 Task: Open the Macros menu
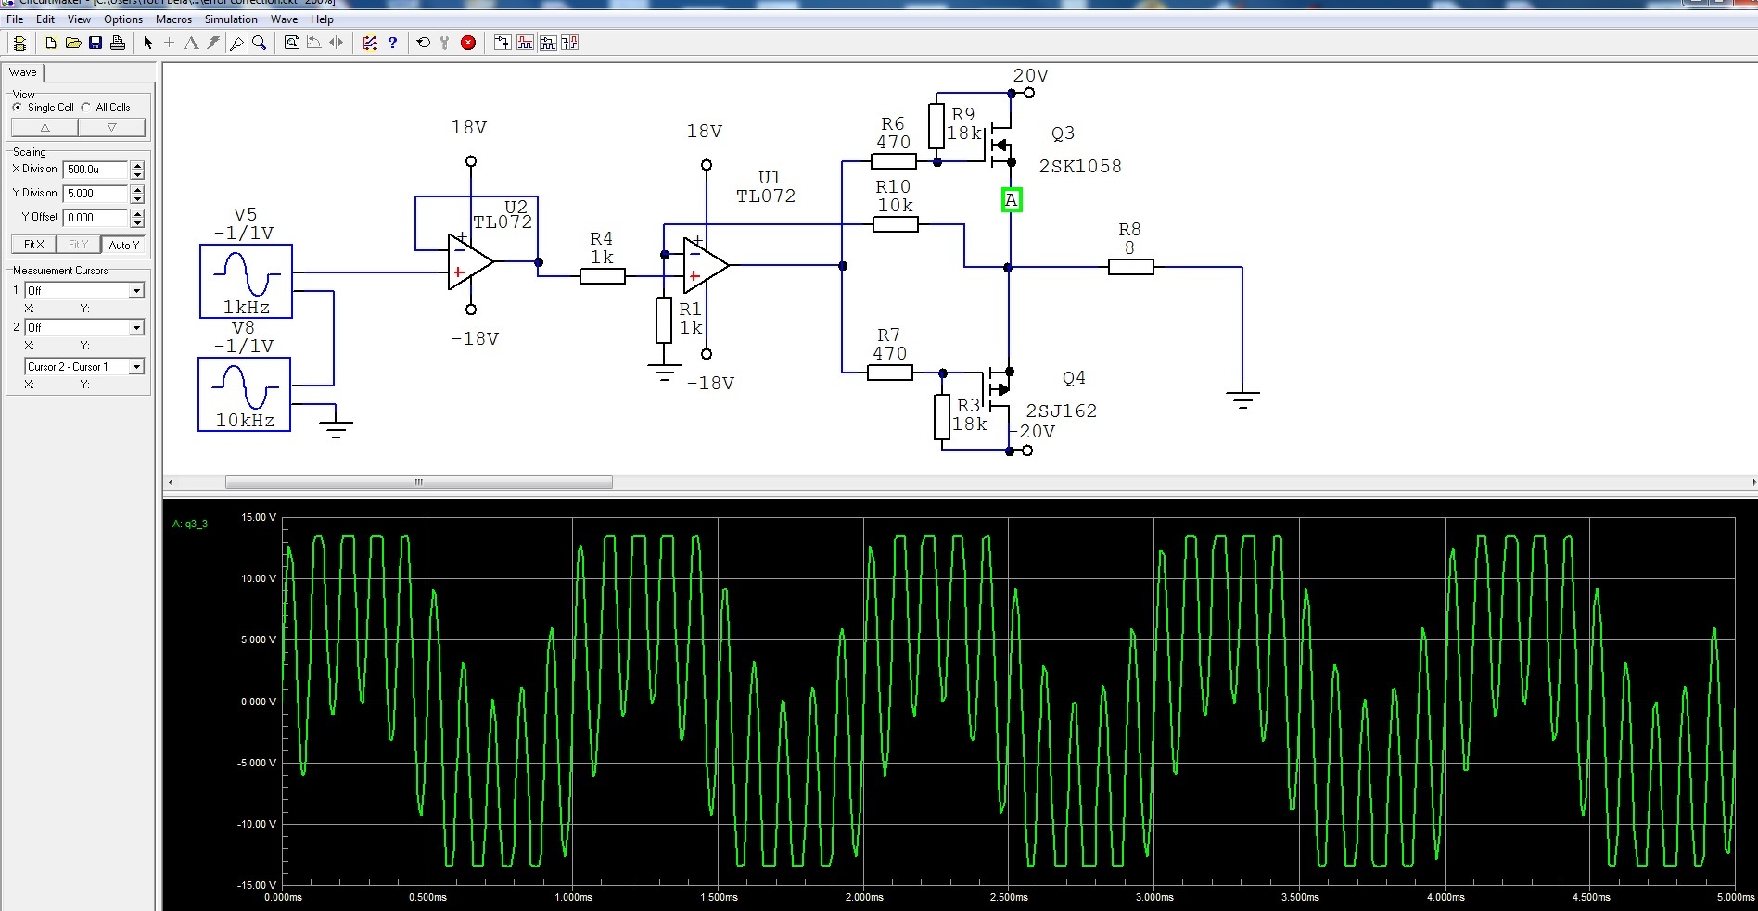point(173,19)
